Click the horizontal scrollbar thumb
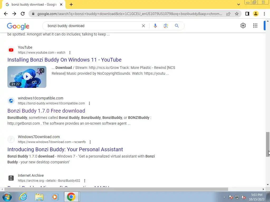Screen dimensions: 270x202 [x=116, y=189]
